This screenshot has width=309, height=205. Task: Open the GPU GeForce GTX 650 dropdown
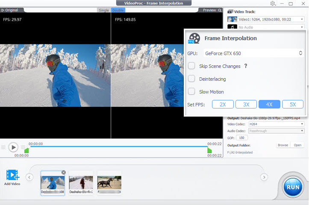[253, 53]
